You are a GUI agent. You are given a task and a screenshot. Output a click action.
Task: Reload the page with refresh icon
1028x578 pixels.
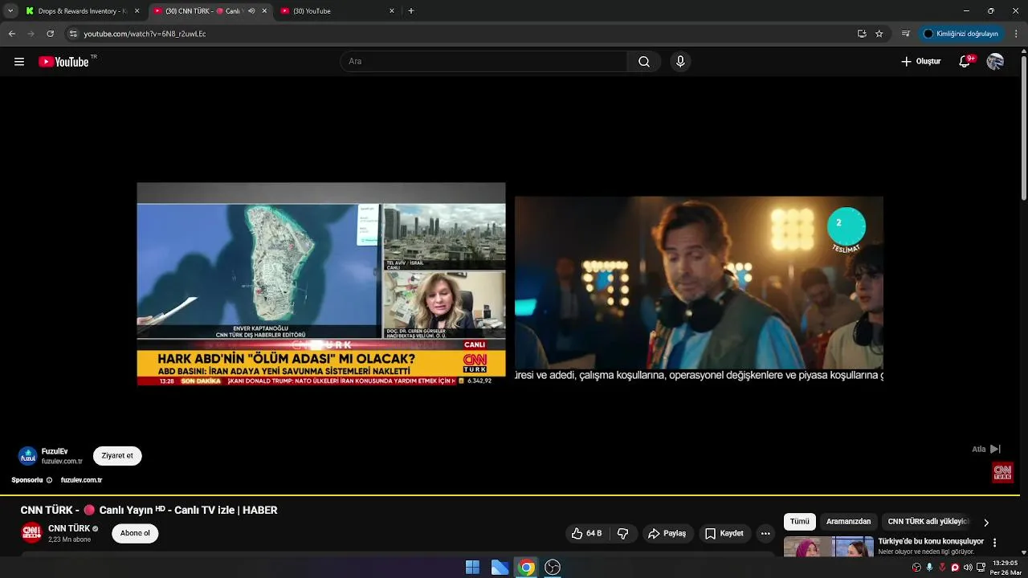pos(51,34)
